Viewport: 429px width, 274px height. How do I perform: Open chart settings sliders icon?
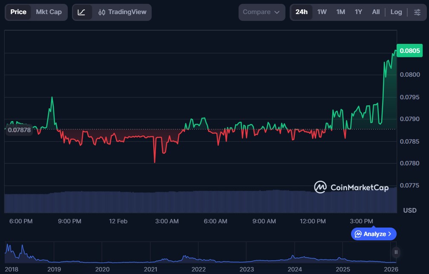[417, 12]
